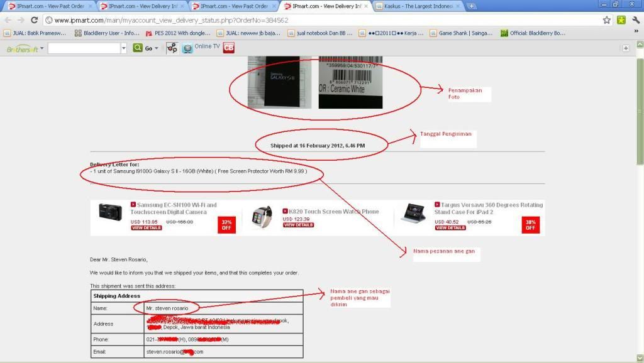The width and height of the screenshot is (644, 363).
Task: Go forward in browser history
Action: pos(21,20)
